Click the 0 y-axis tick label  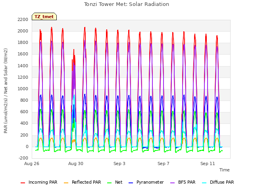tap(27, 147)
